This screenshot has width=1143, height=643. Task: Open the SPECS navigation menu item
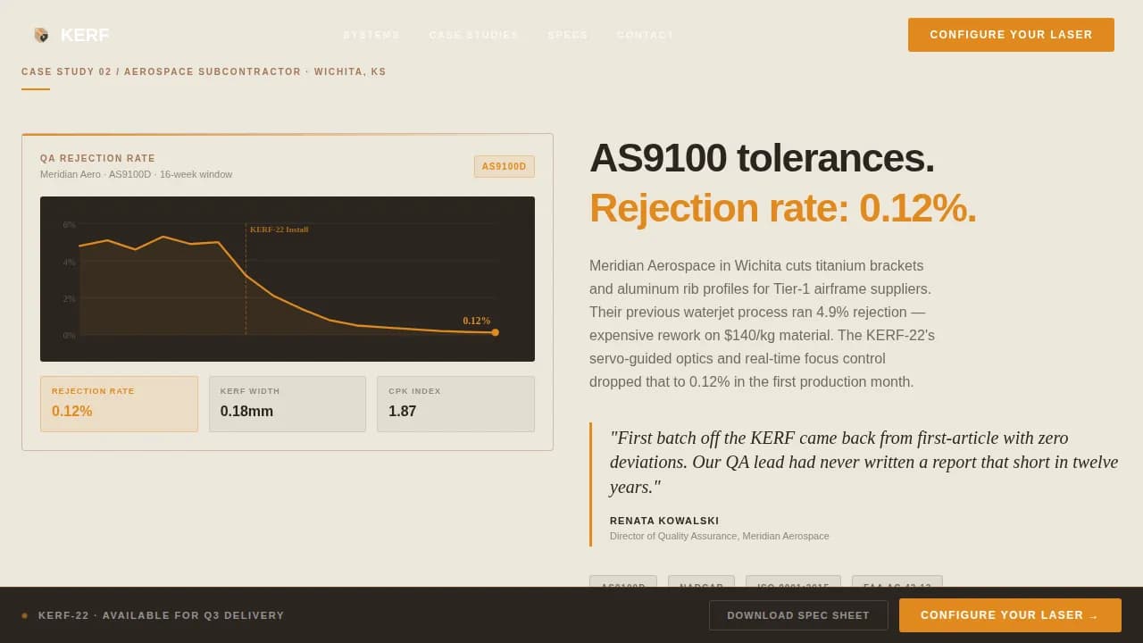567,35
